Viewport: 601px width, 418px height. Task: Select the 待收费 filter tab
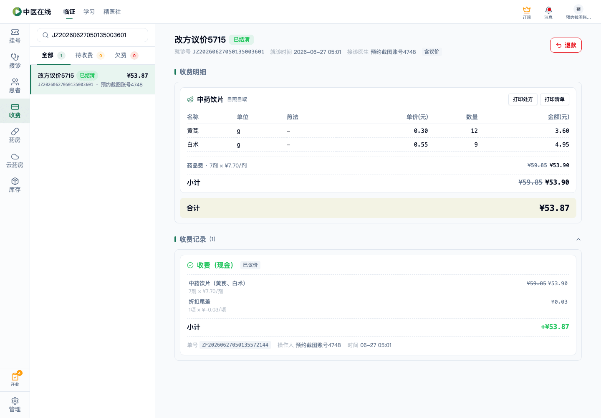(90, 55)
